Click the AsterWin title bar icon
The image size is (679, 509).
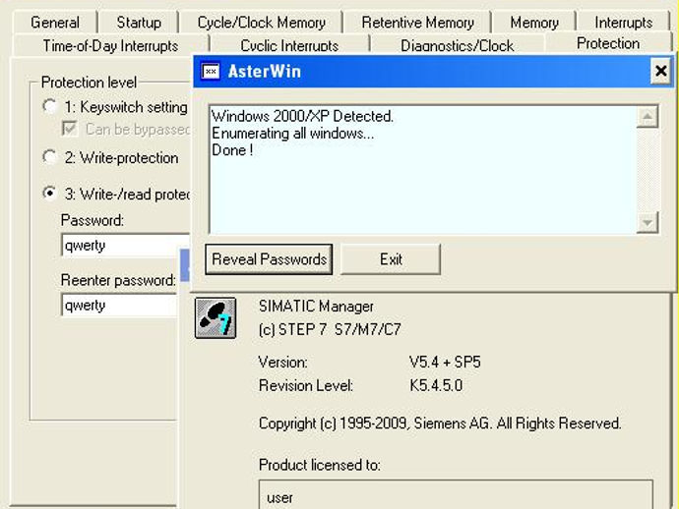[211, 72]
